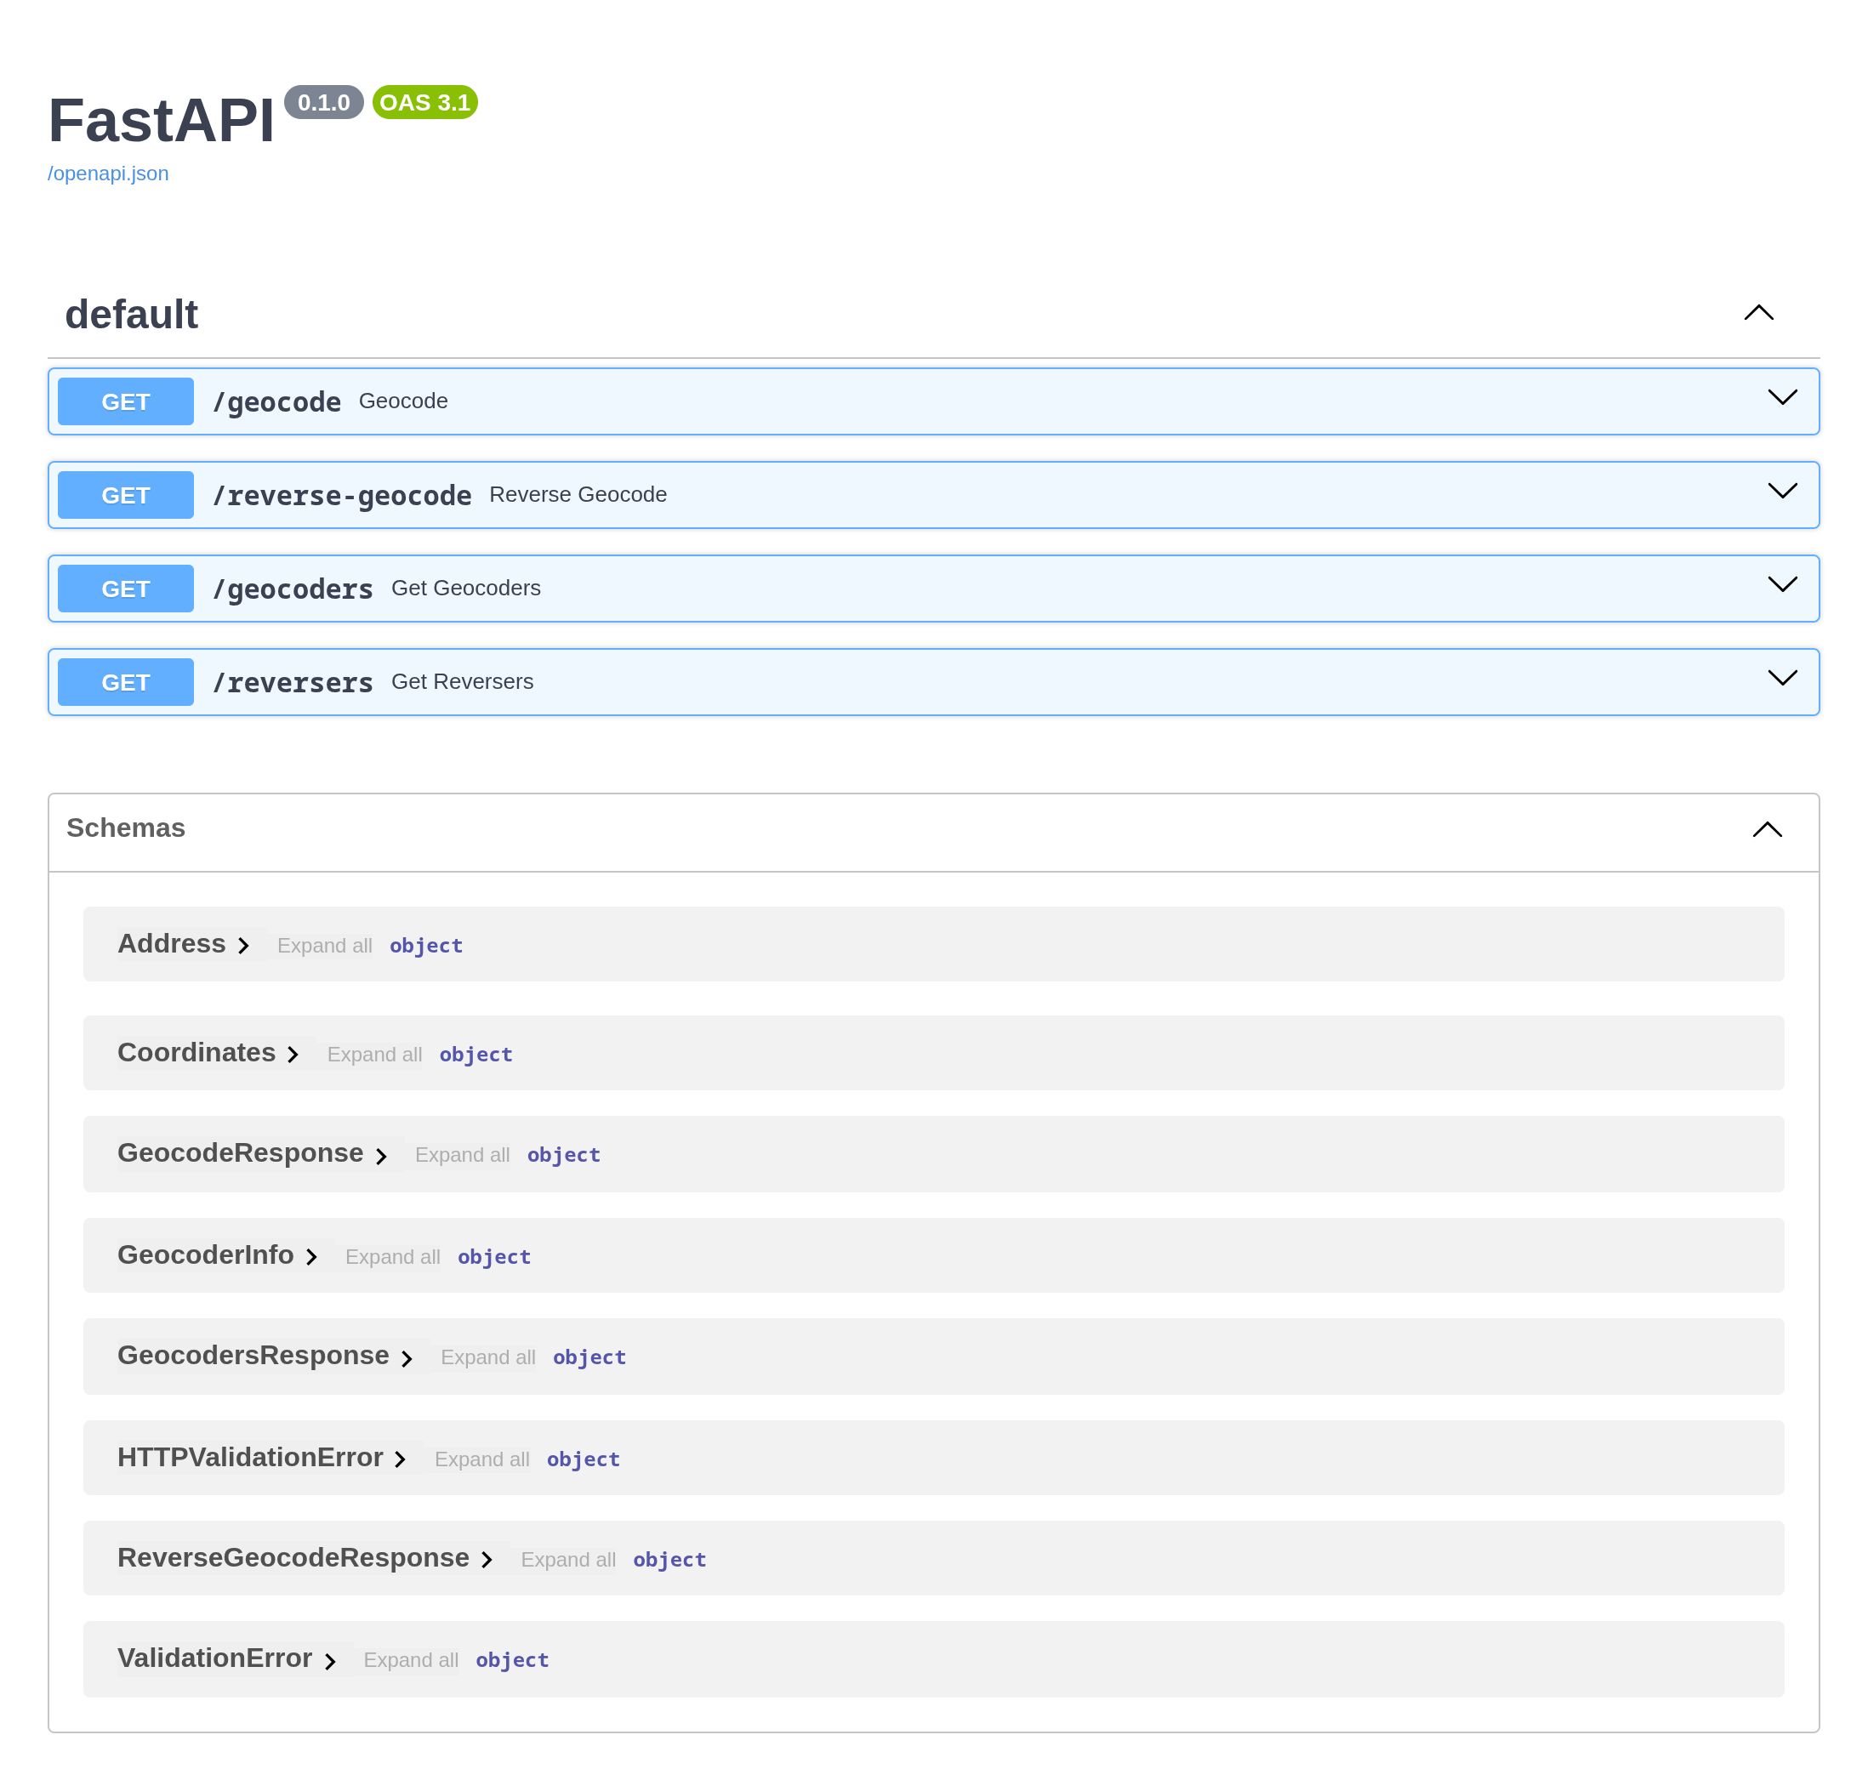The height and width of the screenshot is (1769, 1868).
Task: Click Expand all for ValidationError schema
Action: pos(411,1658)
